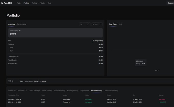Select the Account Activity tab
Screen dimensions: 174x107
(x=97, y=90)
